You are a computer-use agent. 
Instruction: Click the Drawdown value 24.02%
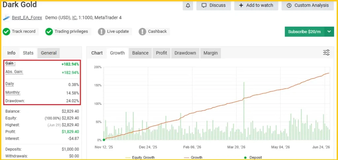click(x=72, y=101)
